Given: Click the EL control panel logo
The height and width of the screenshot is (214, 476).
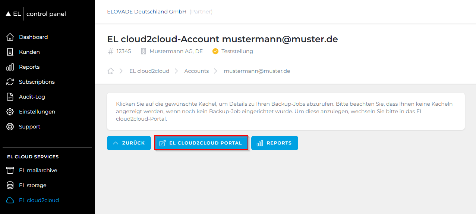Looking at the screenshot, I should coord(36,14).
